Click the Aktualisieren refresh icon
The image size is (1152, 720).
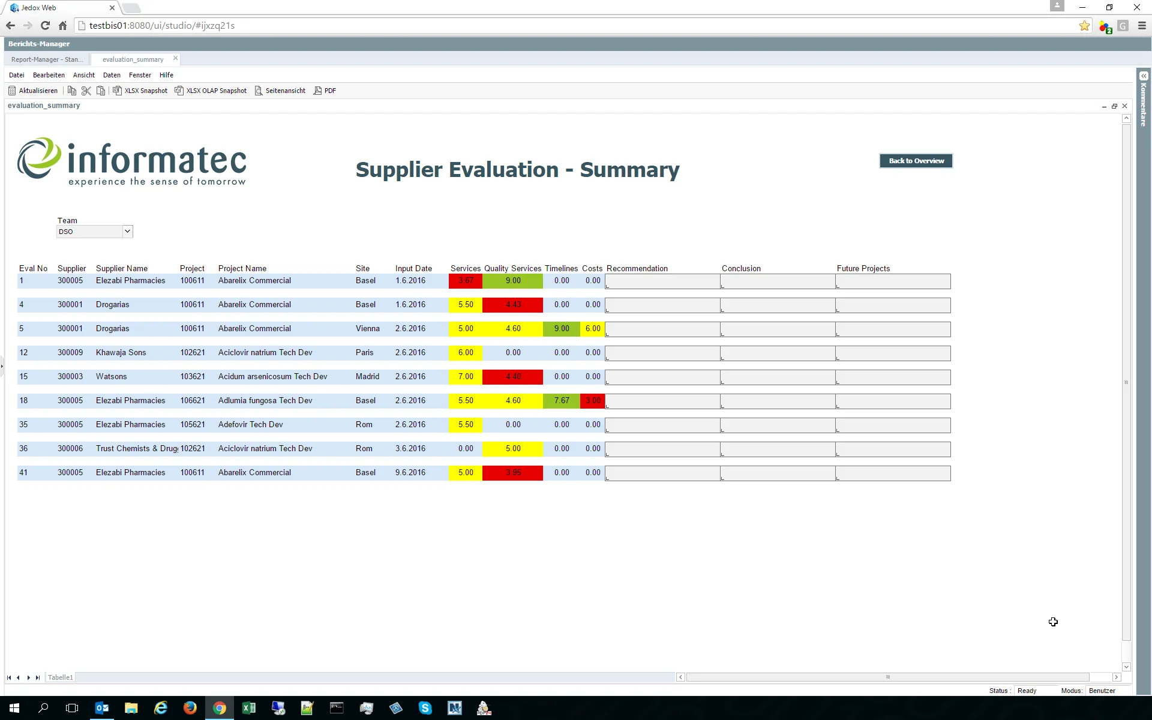click(12, 91)
